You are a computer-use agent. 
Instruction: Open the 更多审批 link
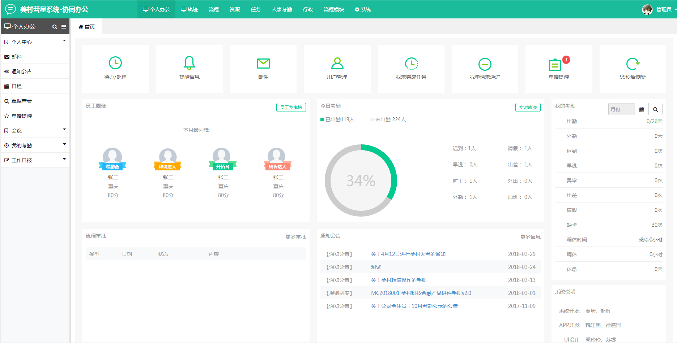296,237
